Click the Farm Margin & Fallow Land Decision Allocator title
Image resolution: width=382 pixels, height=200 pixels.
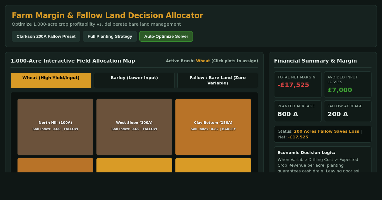coord(108,16)
